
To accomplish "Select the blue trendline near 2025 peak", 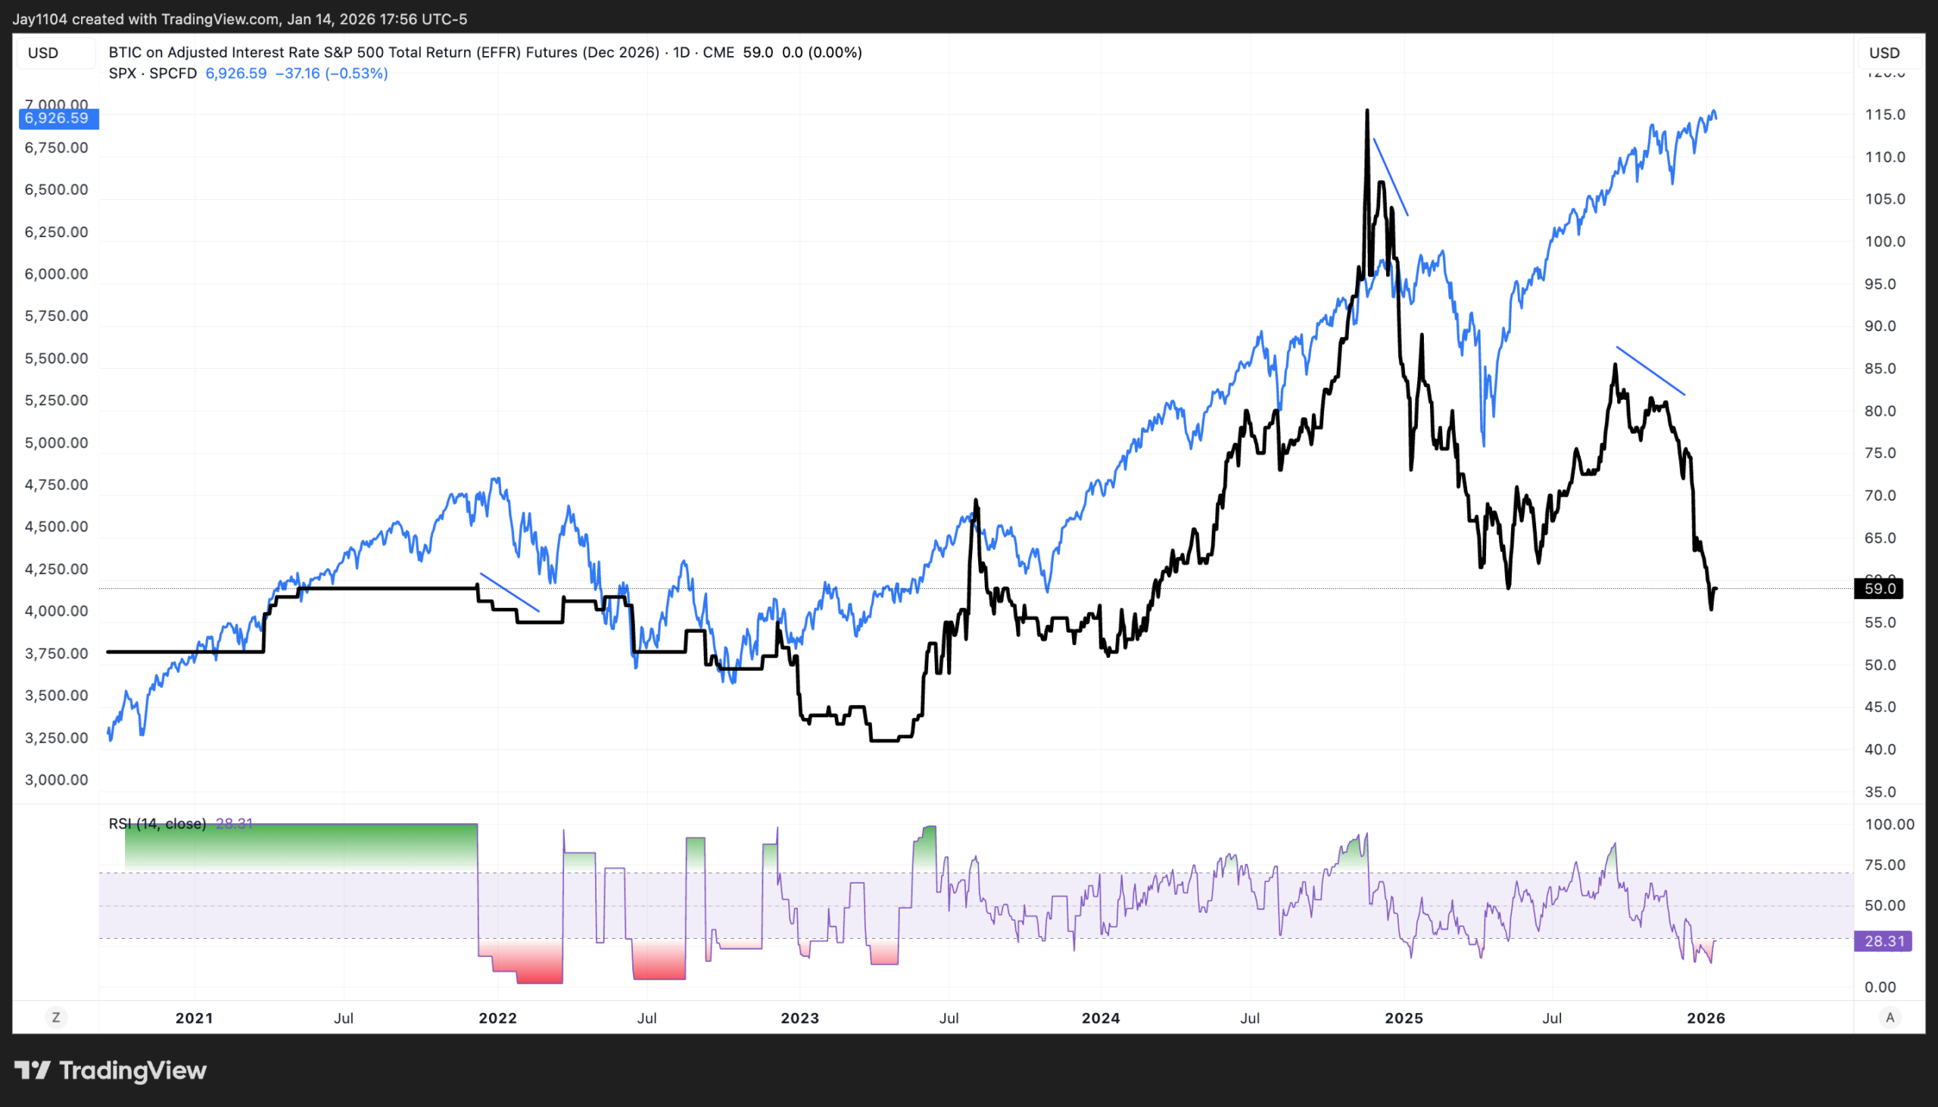I will pyautogui.click(x=1391, y=177).
